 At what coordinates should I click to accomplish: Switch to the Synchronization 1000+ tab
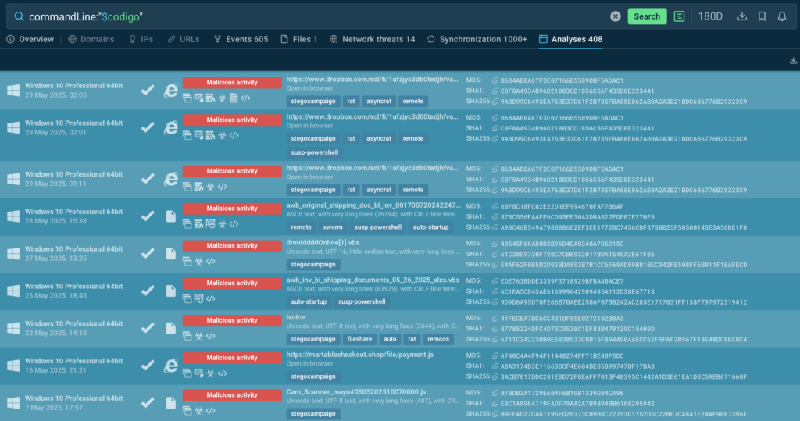coord(477,39)
